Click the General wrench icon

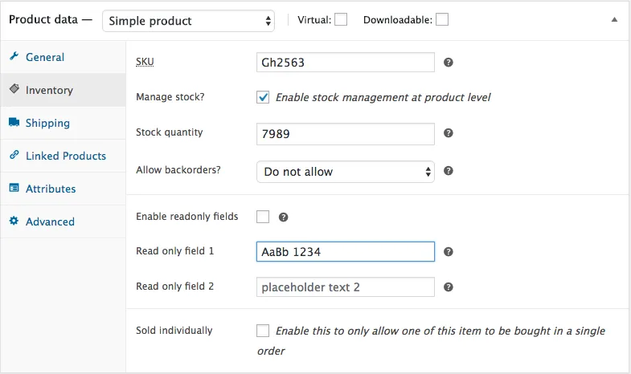click(x=14, y=57)
